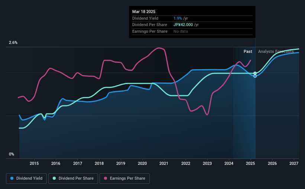
Task: Click the 2025 x-axis label
Action: 250,163
